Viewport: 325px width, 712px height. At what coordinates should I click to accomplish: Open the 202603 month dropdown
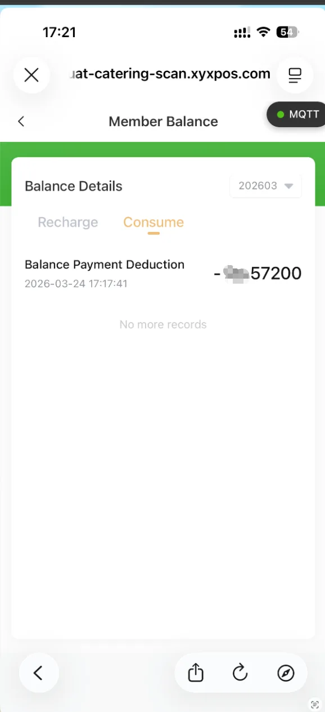click(265, 186)
